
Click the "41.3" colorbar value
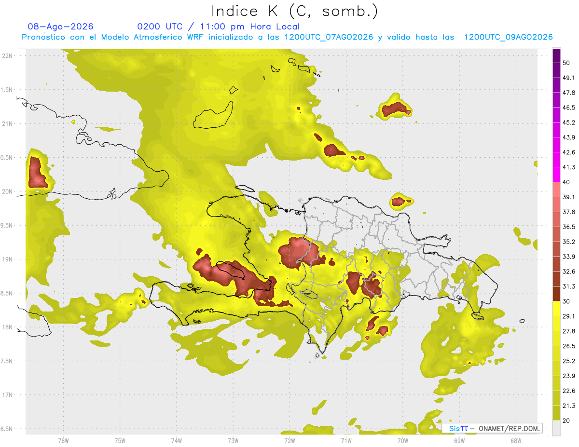click(569, 167)
